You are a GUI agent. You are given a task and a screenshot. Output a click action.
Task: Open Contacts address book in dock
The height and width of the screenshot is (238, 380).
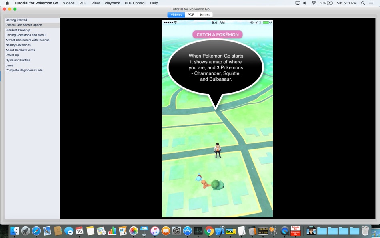click(x=58, y=231)
